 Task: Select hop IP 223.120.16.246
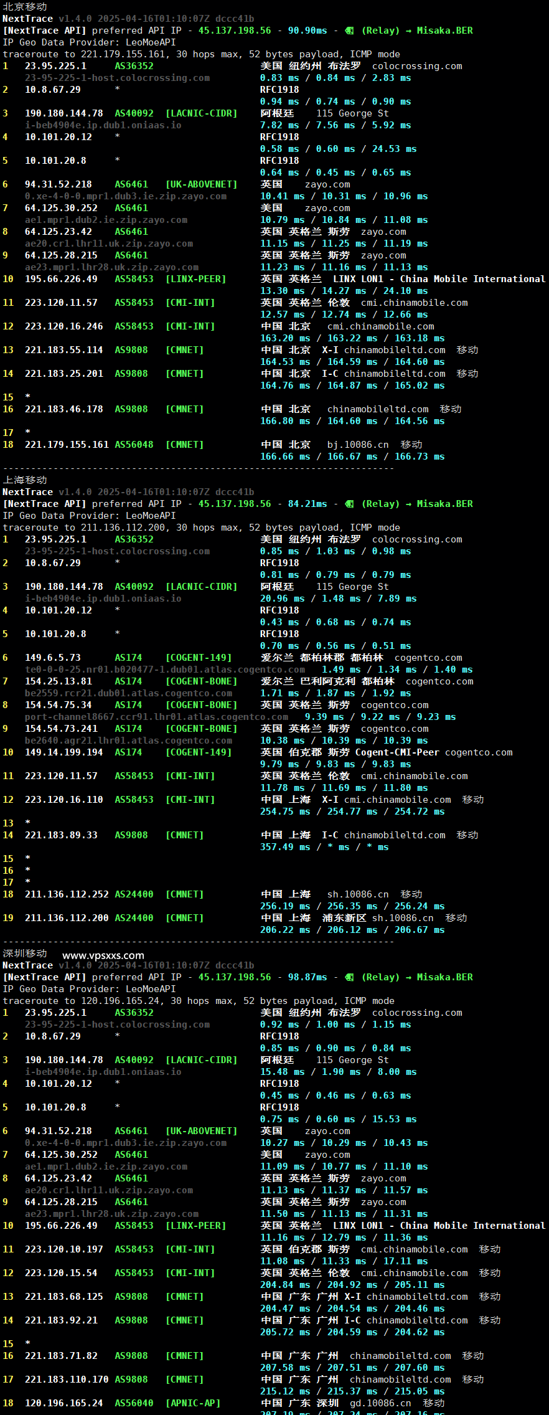[x=64, y=326]
